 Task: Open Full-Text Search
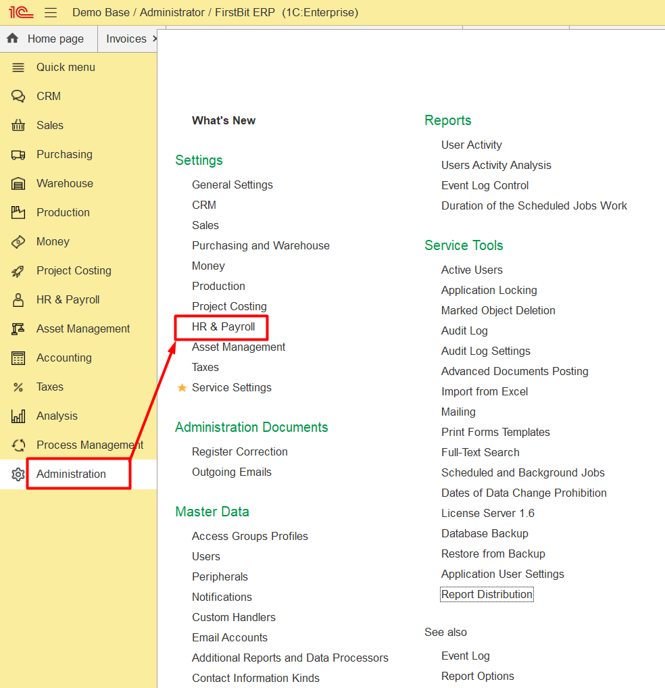pyautogui.click(x=481, y=452)
